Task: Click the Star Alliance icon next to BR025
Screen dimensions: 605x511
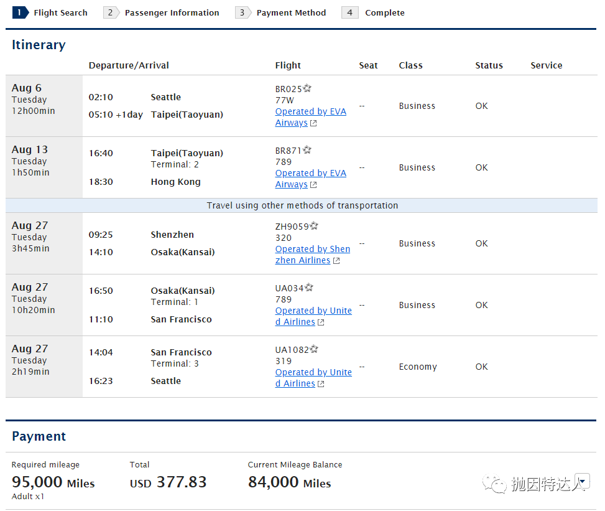Action: point(307,88)
